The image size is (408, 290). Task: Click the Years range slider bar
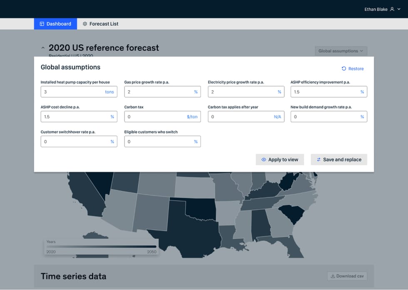pos(101,247)
